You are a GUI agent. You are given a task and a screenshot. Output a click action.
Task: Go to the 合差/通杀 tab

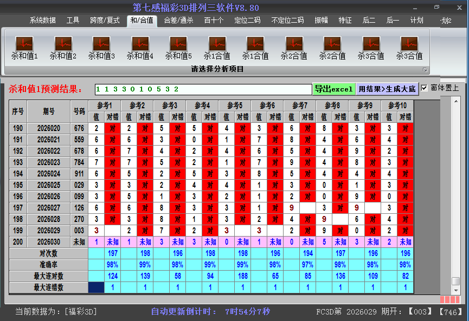pos(178,21)
